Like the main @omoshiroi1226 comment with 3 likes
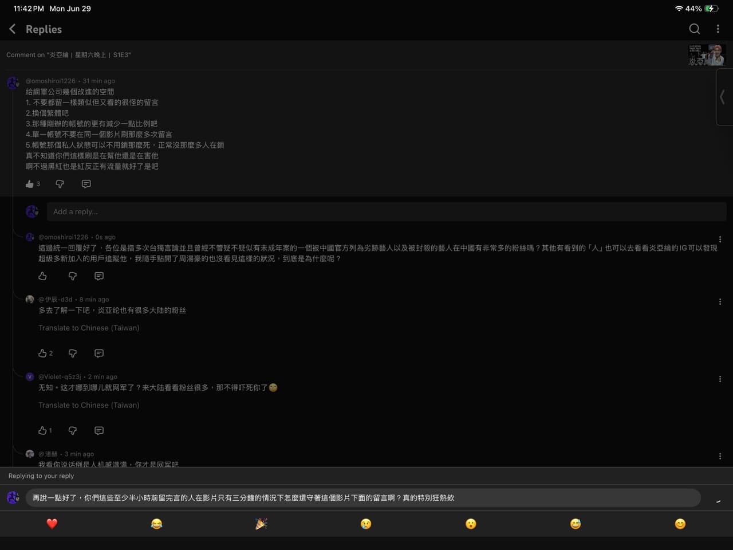This screenshot has width=733, height=550. coord(30,184)
